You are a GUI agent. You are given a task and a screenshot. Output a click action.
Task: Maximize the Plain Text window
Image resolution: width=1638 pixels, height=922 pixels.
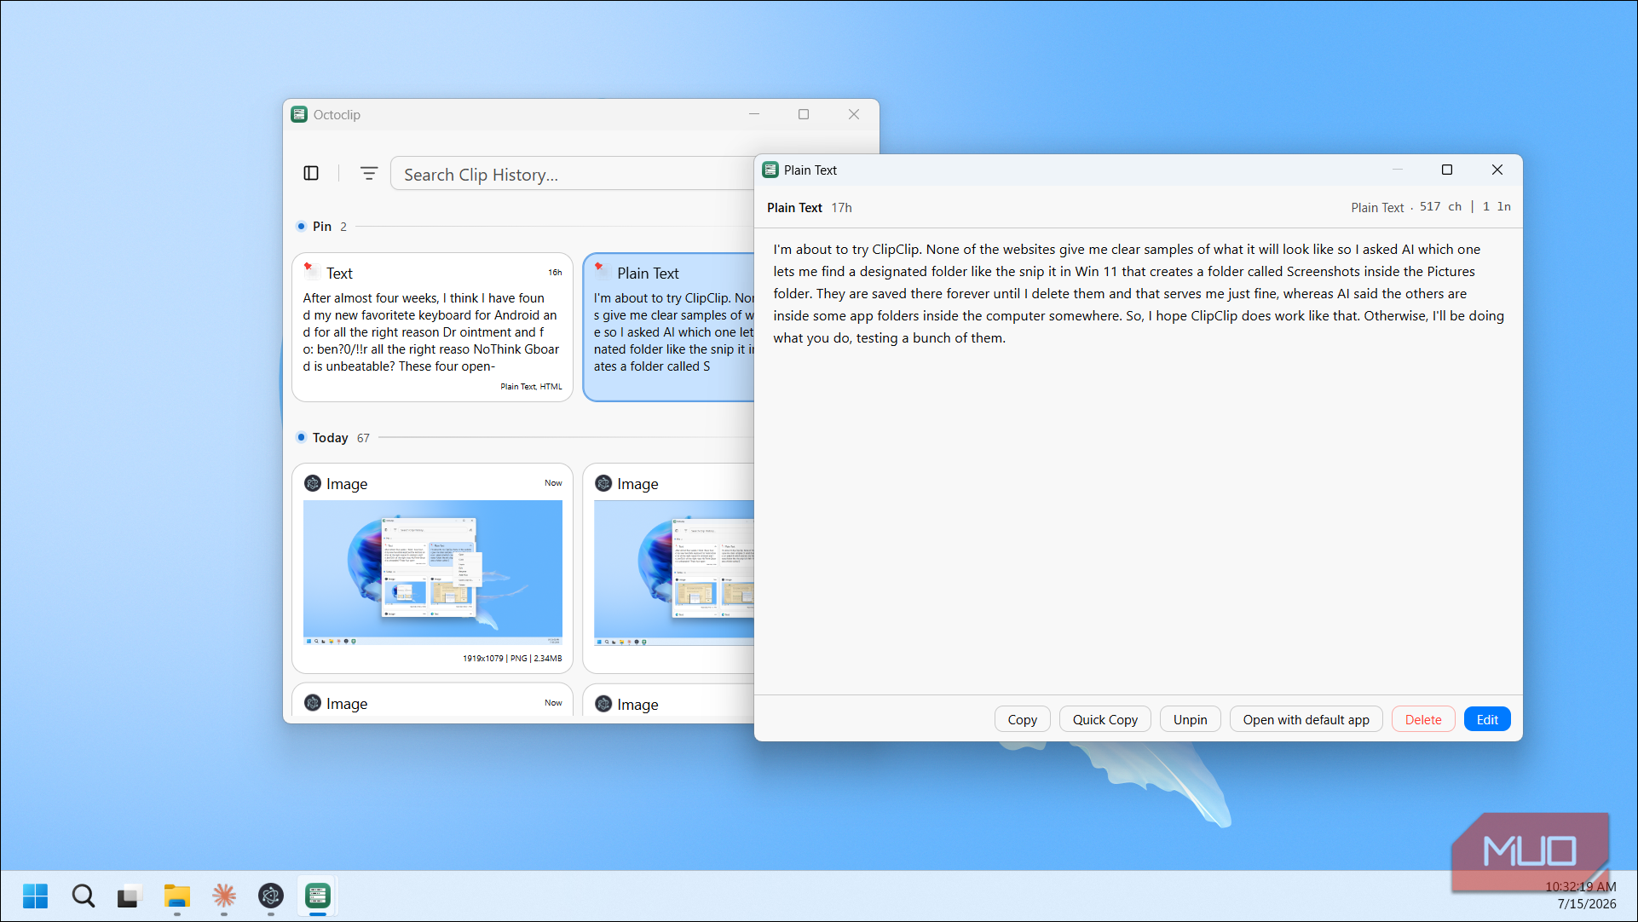click(1446, 170)
